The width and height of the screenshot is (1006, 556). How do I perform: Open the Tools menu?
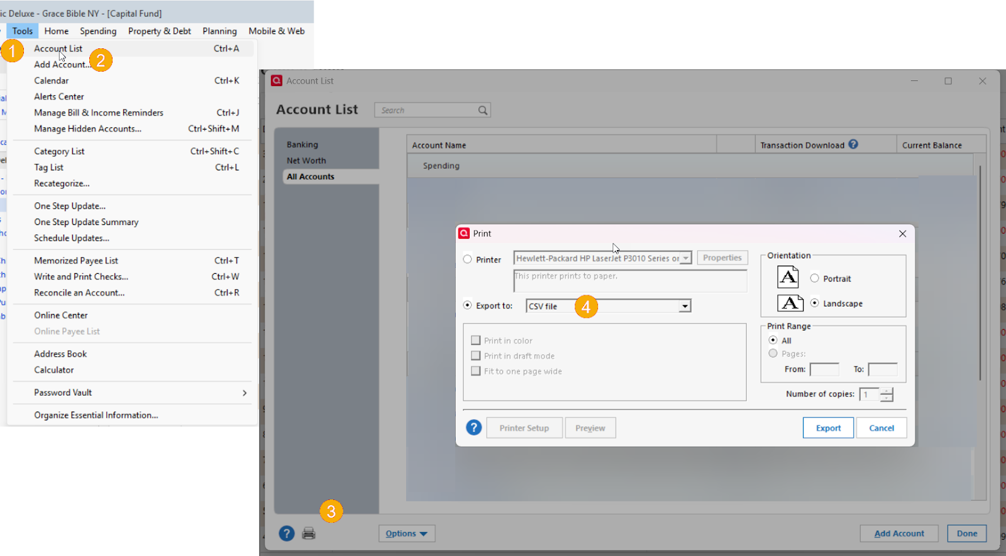coord(23,31)
